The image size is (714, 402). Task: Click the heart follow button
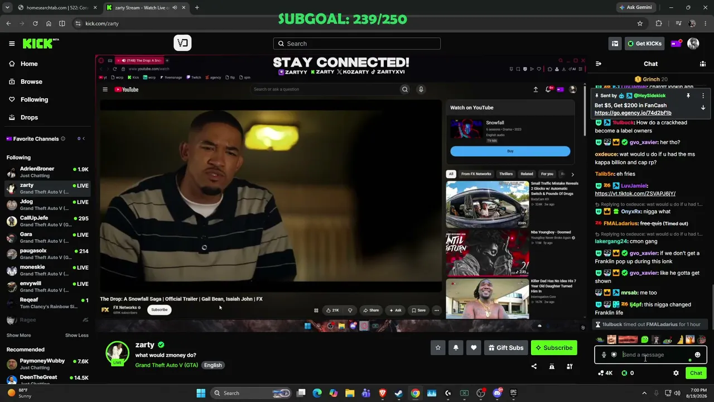coord(474,348)
